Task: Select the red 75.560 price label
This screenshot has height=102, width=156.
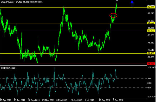Action: (x=151, y=63)
